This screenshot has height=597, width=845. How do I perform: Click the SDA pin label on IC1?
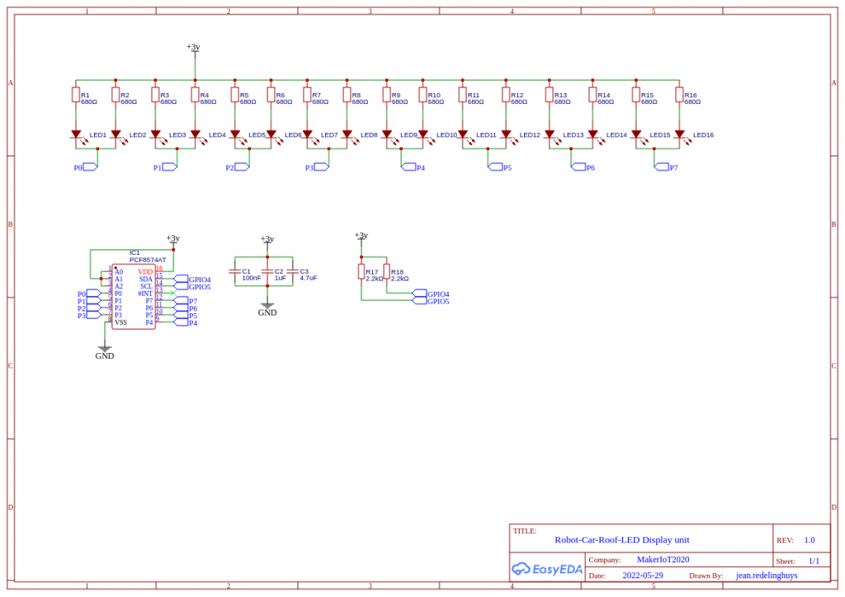[x=146, y=280]
